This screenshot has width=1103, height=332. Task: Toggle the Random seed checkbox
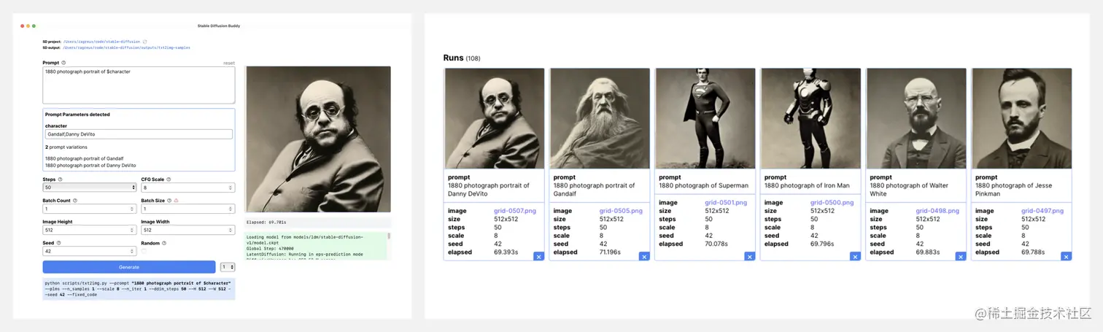144,251
